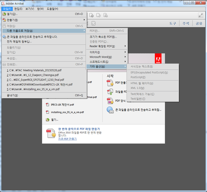Click the globe and envelope send icon
The width and height of the screenshot is (207, 192).
click(110, 110)
